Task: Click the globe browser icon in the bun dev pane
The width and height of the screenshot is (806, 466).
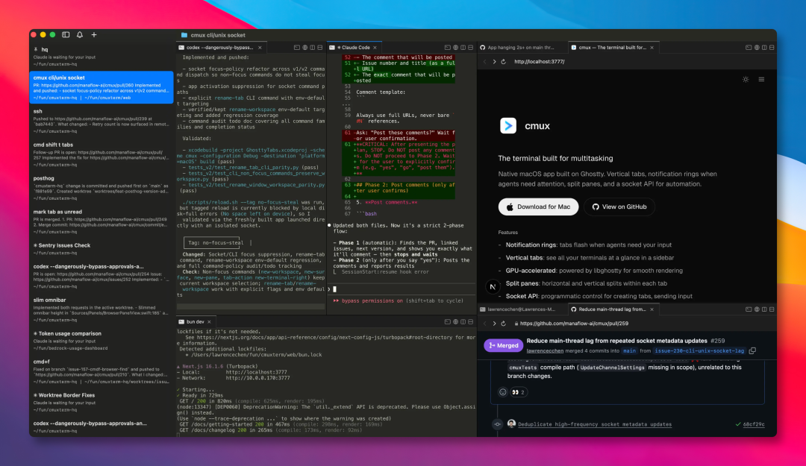Action: (x=455, y=321)
